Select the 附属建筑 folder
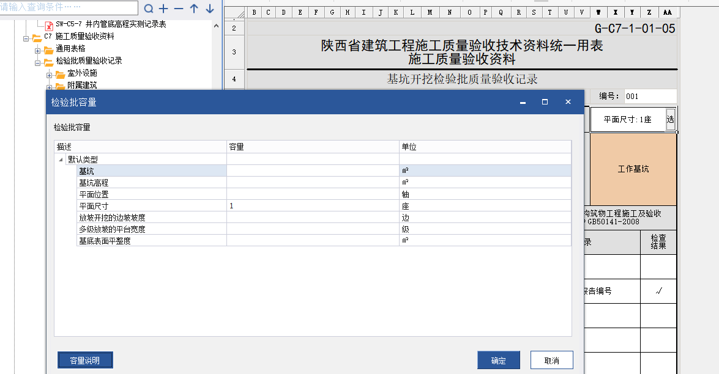 point(81,85)
